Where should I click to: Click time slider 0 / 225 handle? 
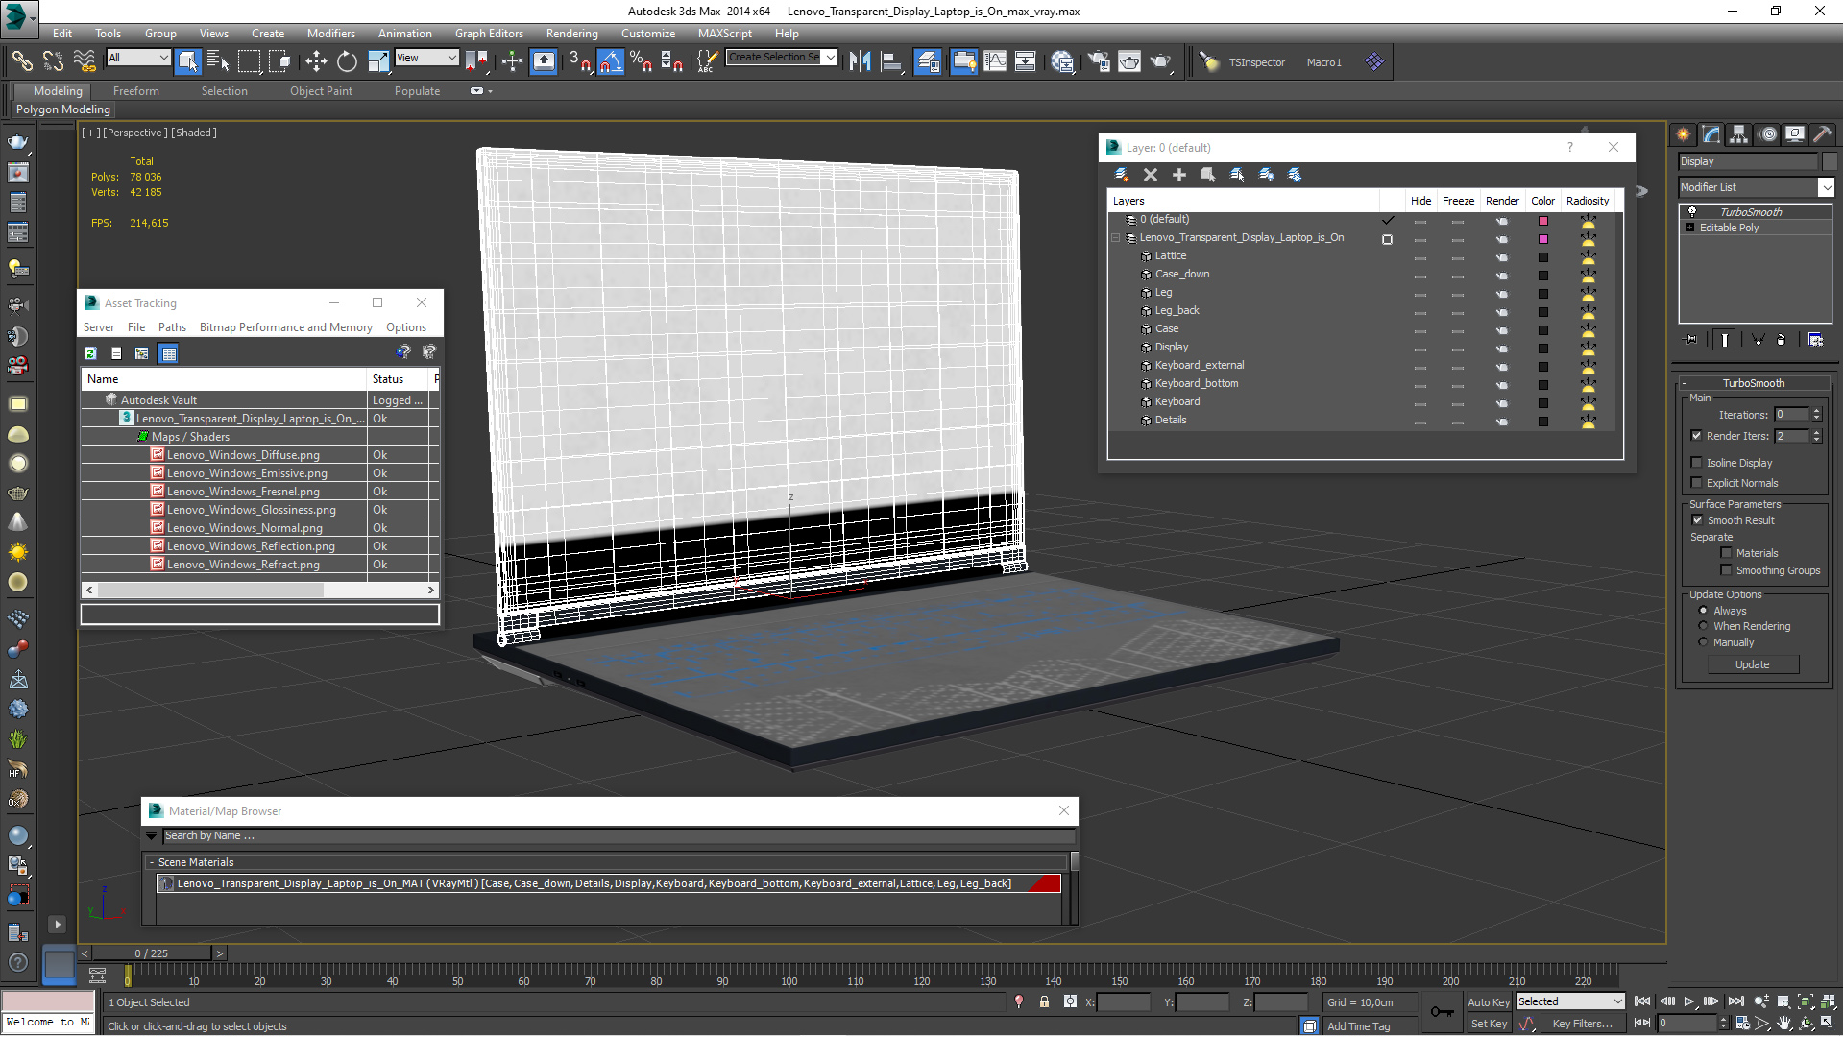pos(152,953)
